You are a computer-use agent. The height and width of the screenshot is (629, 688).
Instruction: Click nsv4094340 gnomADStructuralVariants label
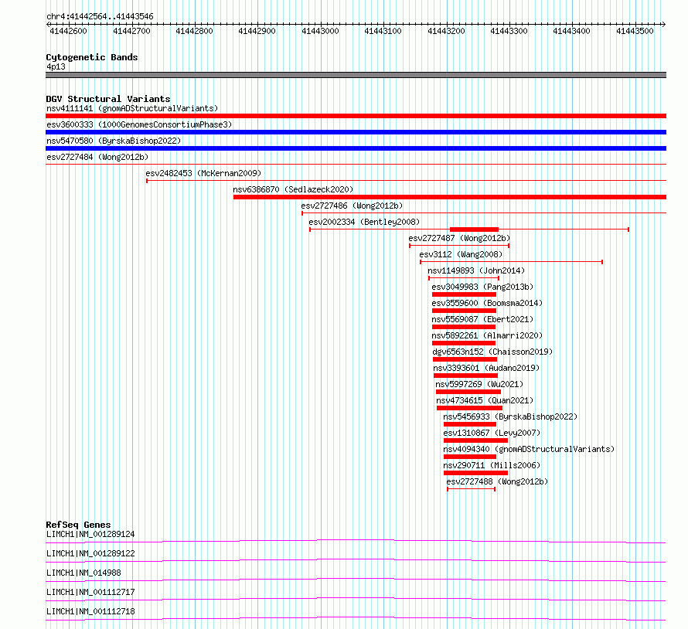(x=529, y=449)
